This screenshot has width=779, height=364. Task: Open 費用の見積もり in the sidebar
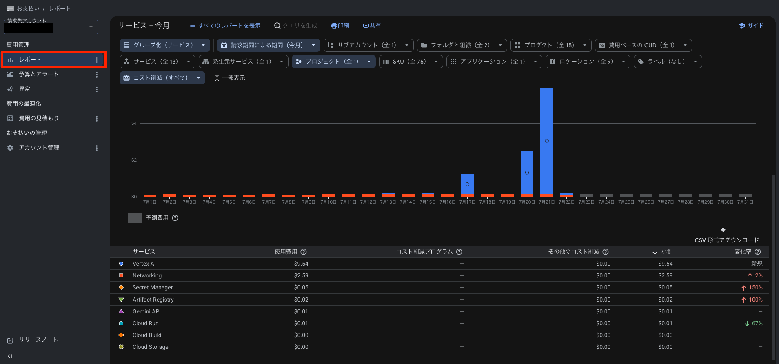point(39,118)
